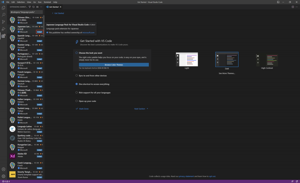Choose the High Contrast theme thumbnail
This screenshot has width=300, height=183.
pyautogui.click(x=267, y=60)
